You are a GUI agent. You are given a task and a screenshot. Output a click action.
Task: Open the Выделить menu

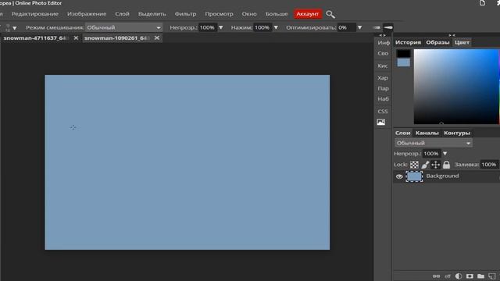(x=152, y=14)
